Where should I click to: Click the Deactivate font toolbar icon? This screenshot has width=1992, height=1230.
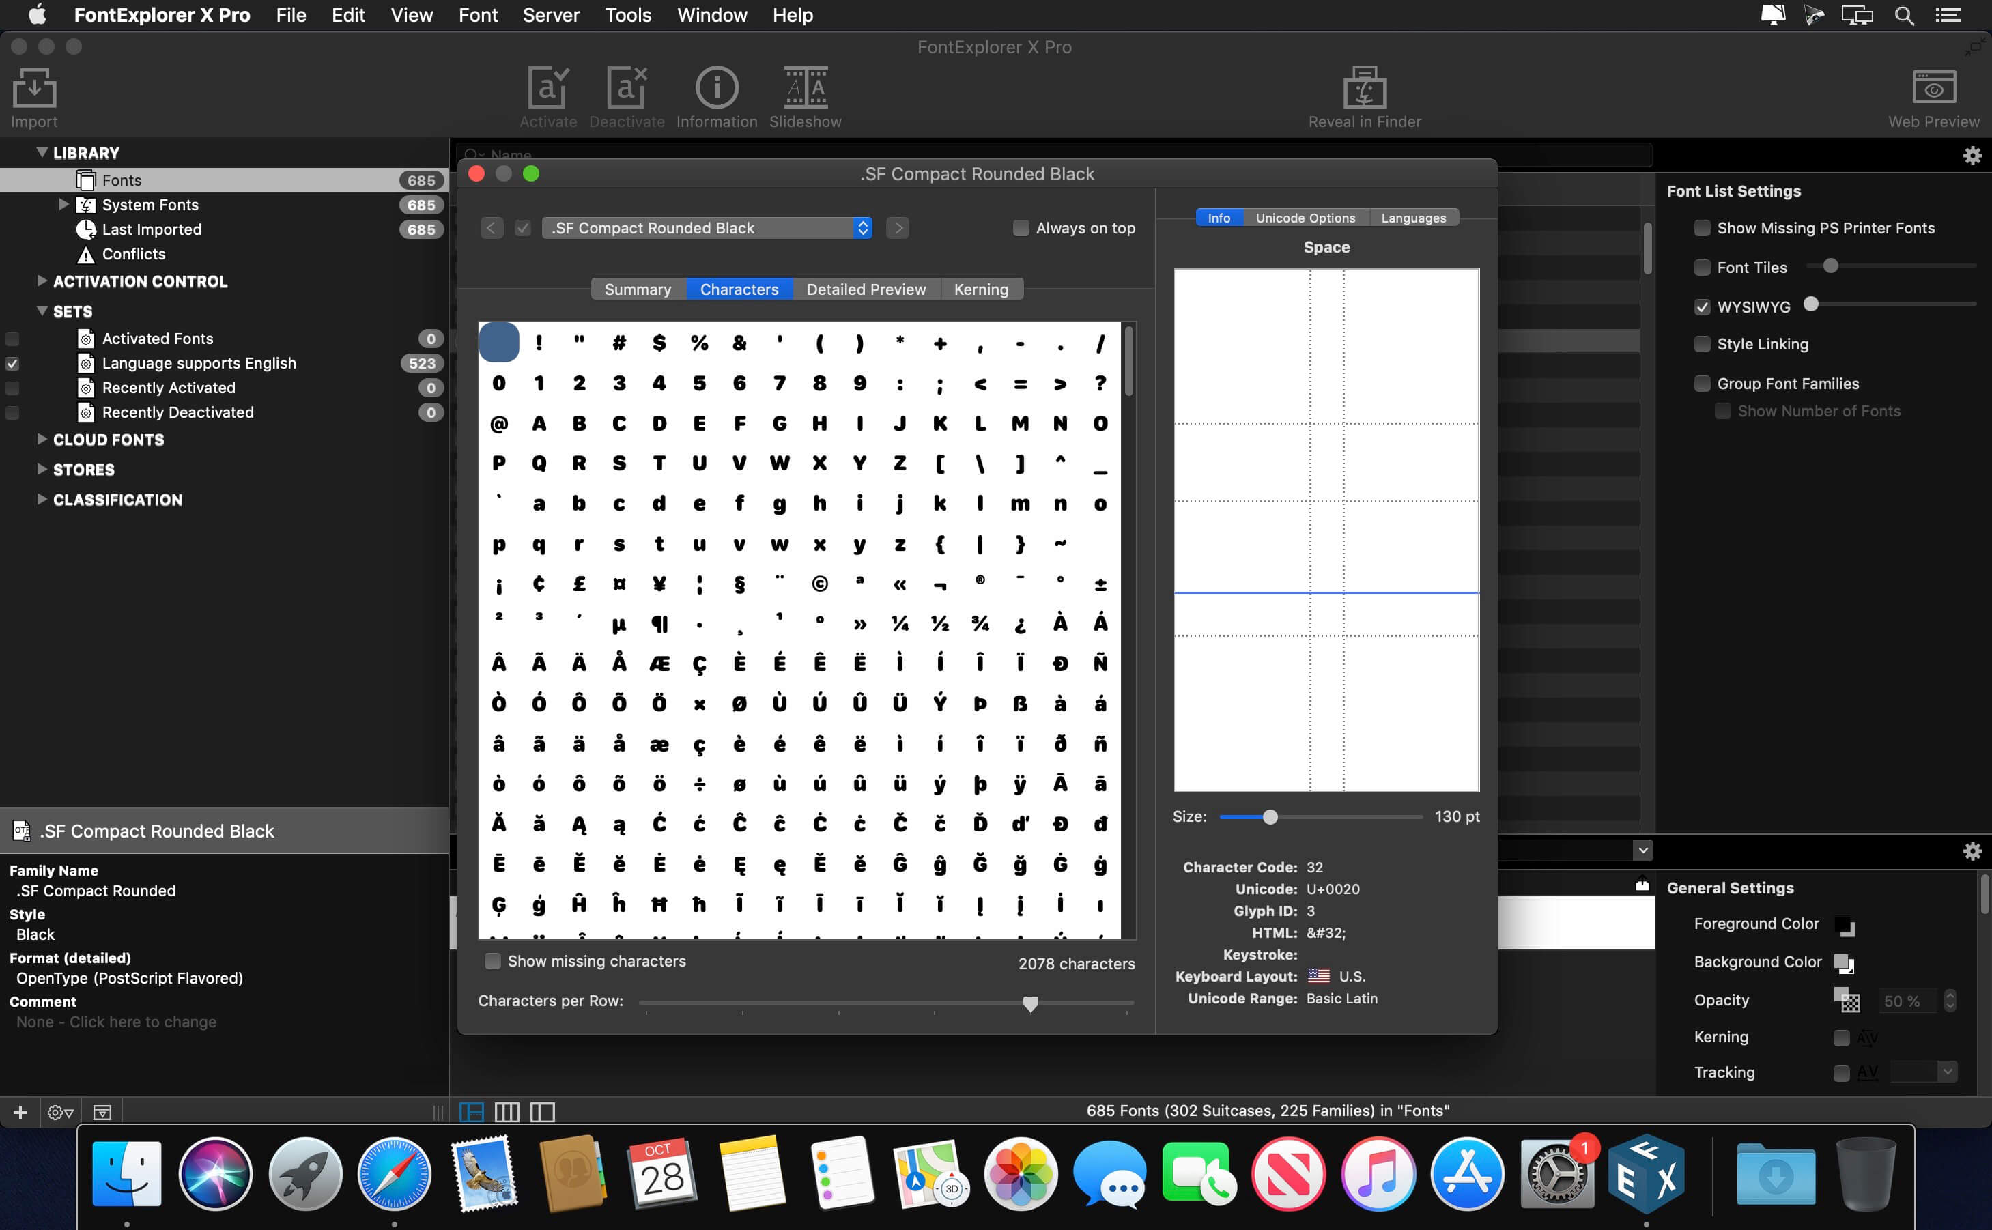point(626,89)
